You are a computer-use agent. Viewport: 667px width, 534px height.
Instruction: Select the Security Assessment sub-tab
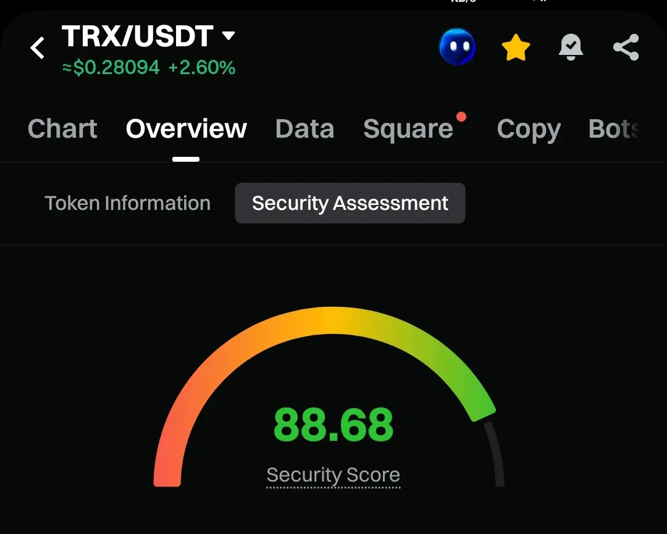click(x=350, y=203)
